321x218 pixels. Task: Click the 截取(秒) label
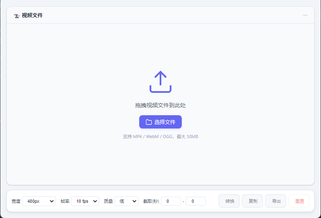[151, 201]
